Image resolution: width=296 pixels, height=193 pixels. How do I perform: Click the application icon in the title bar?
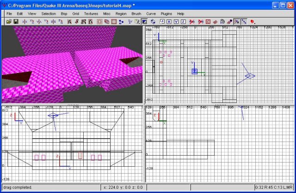tap(5, 5)
